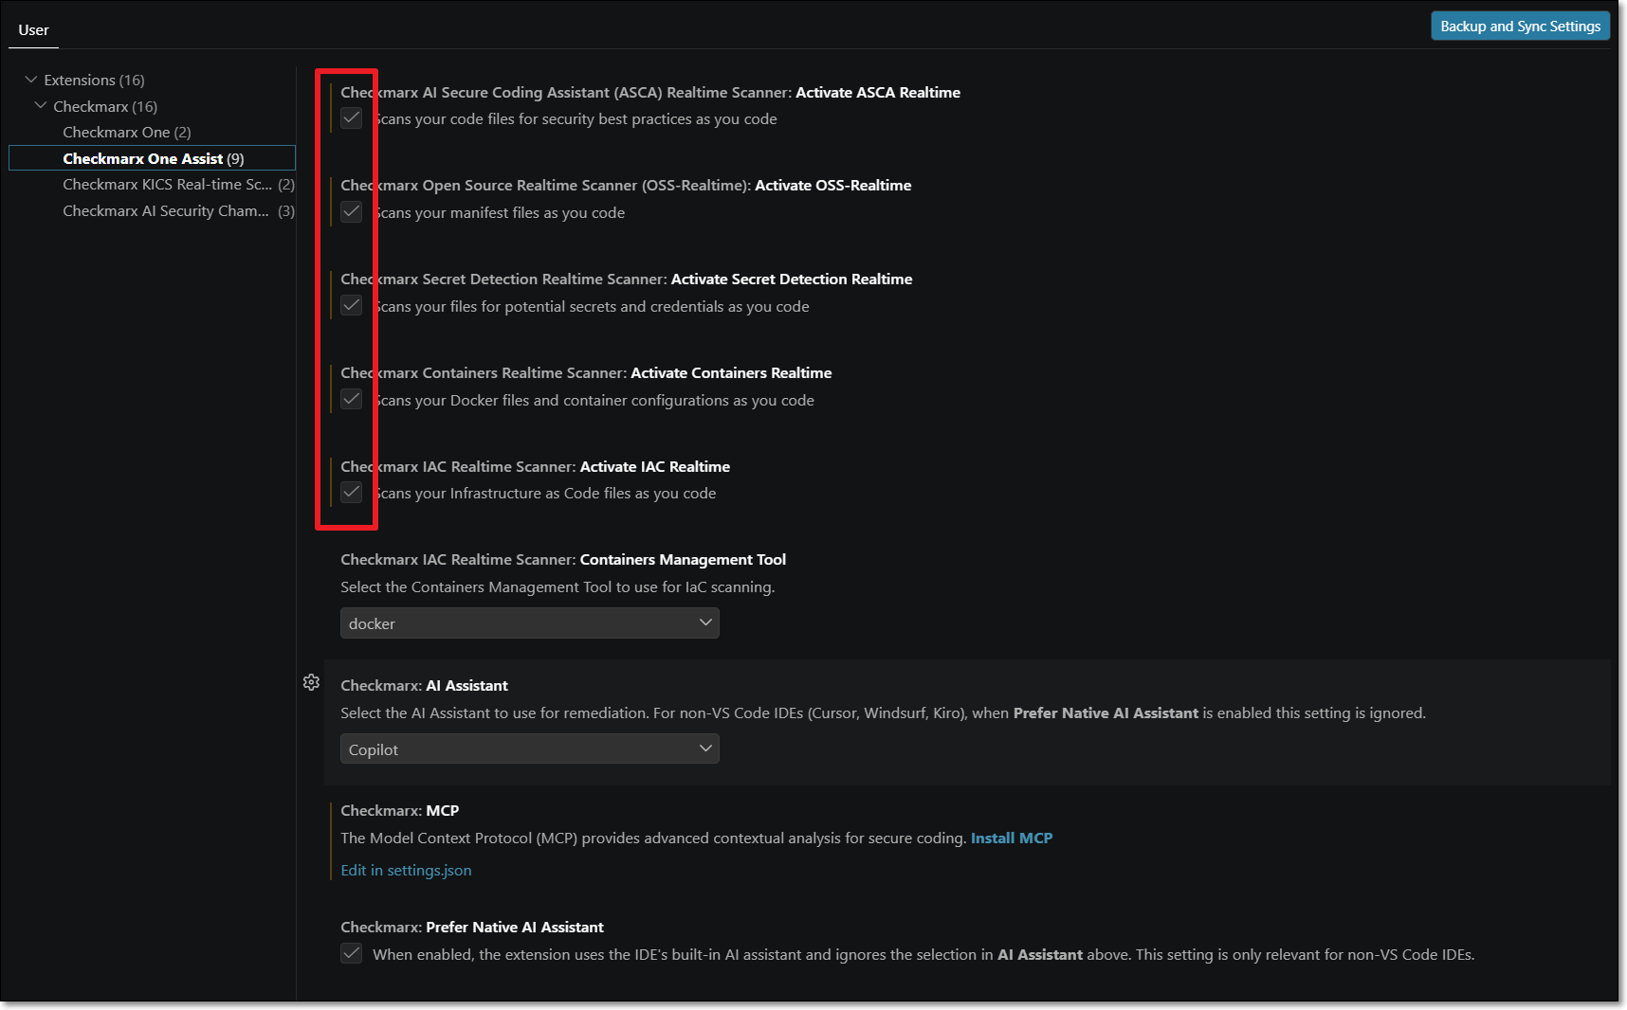Click 'Scans your manifest files as you code' text
This screenshot has width=1627, height=1010.
pos(499,212)
